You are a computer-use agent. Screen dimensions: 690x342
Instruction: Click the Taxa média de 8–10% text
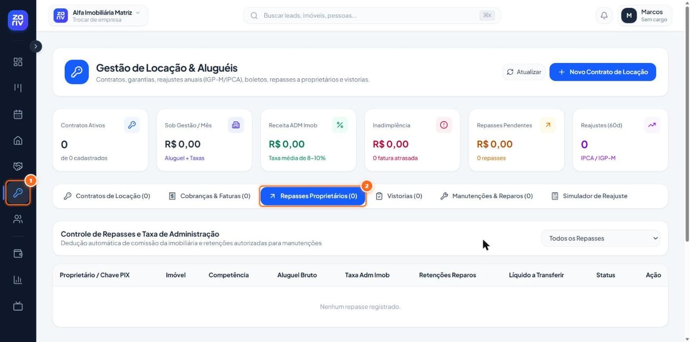(297, 158)
